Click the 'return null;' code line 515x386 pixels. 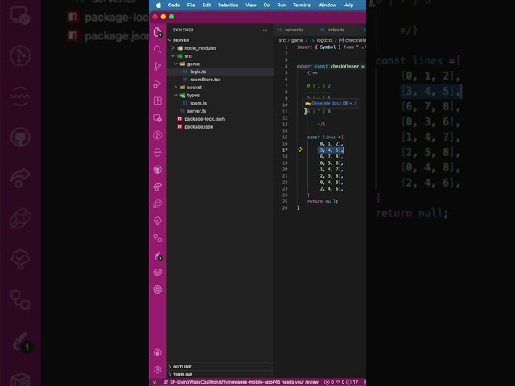tap(323, 202)
